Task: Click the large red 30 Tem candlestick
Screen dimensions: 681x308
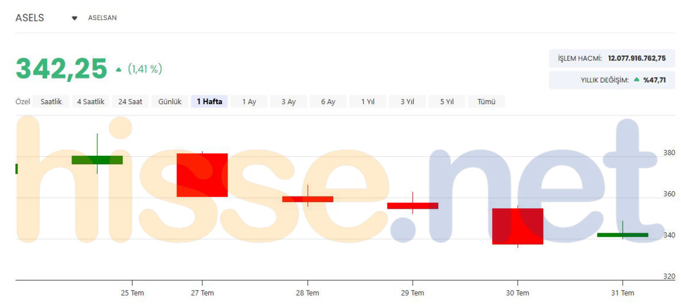Action: click(518, 226)
